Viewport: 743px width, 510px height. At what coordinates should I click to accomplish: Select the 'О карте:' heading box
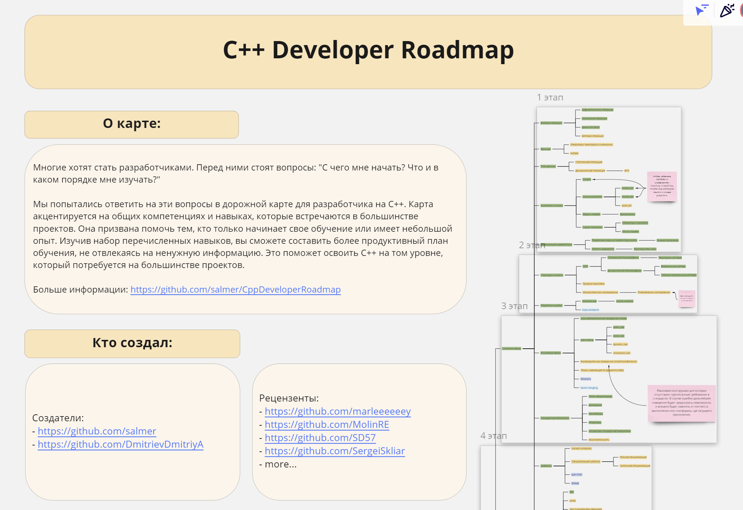pyautogui.click(x=131, y=124)
